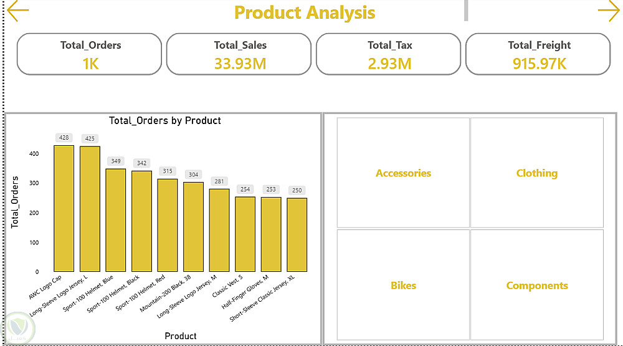Select the bar with value 342
Image resolution: width=623 pixels, height=346 pixels.
point(142,221)
